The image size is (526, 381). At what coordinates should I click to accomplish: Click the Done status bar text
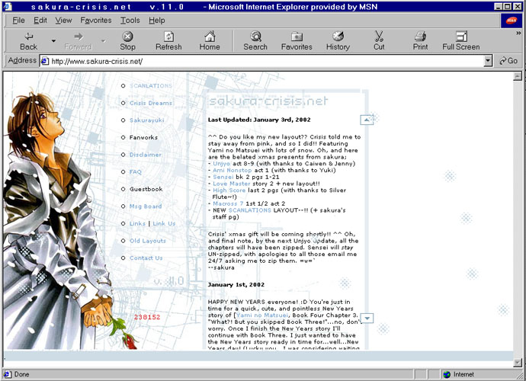pyautogui.click(x=22, y=374)
